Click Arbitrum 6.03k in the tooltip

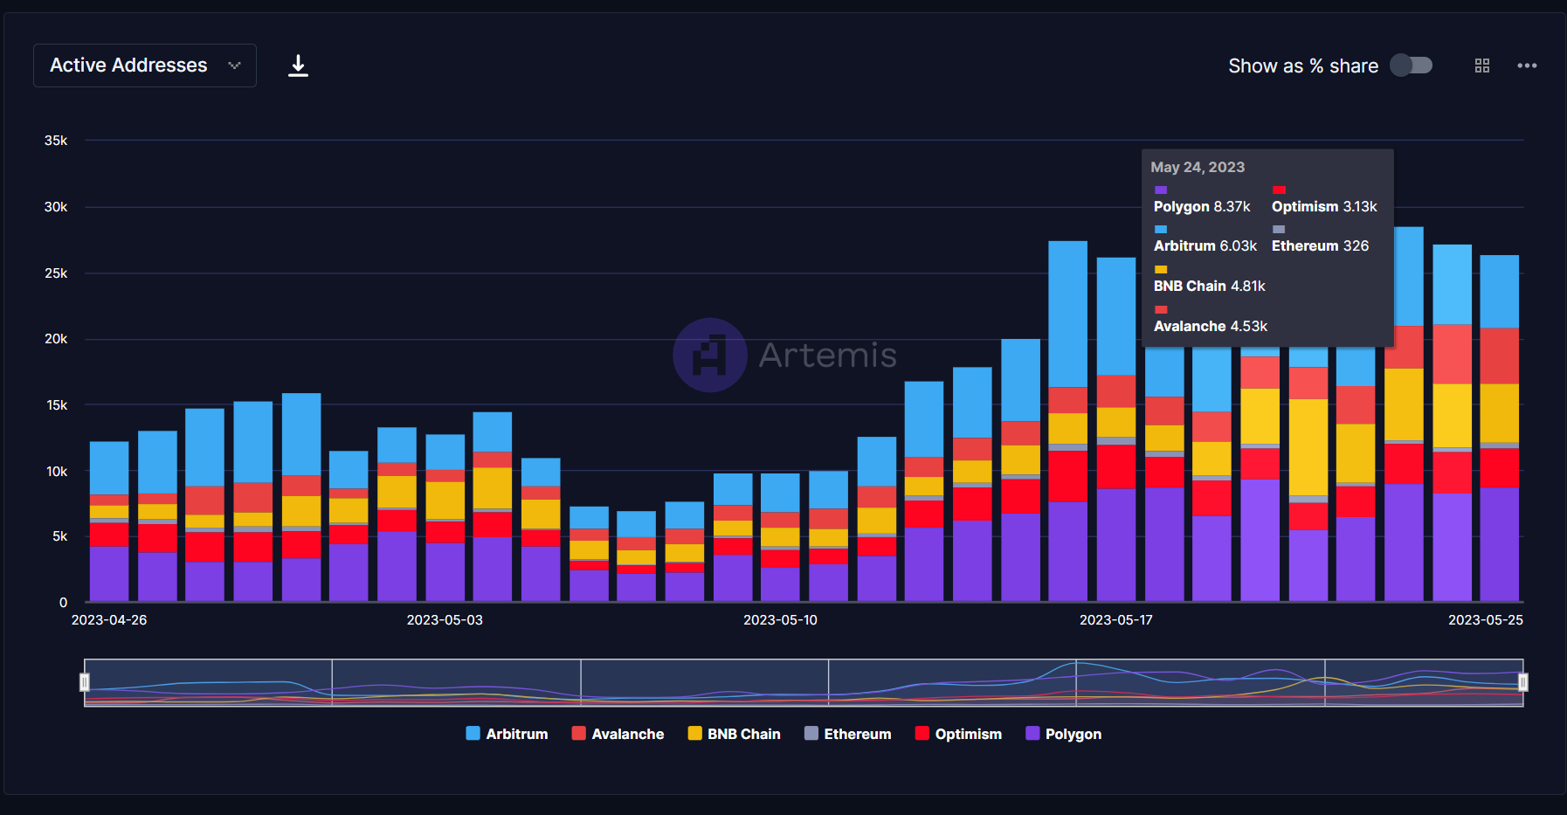pyautogui.click(x=1205, y=246)
